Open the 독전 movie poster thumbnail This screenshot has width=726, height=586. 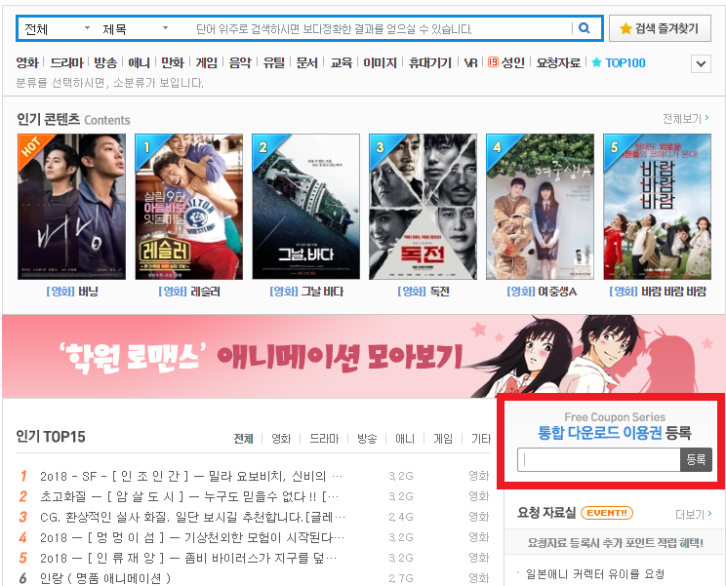pyautogui.click(x=423, y=207)
